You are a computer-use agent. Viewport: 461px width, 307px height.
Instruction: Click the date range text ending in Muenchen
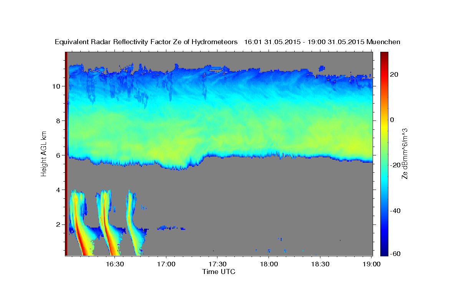coord(322,42)
